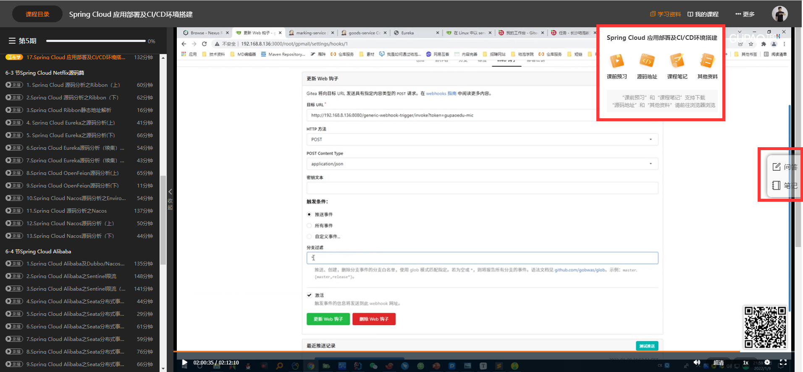This screenshot has width=803, height=372.
Task: Open video player settings gear
Action: [767, 362]
